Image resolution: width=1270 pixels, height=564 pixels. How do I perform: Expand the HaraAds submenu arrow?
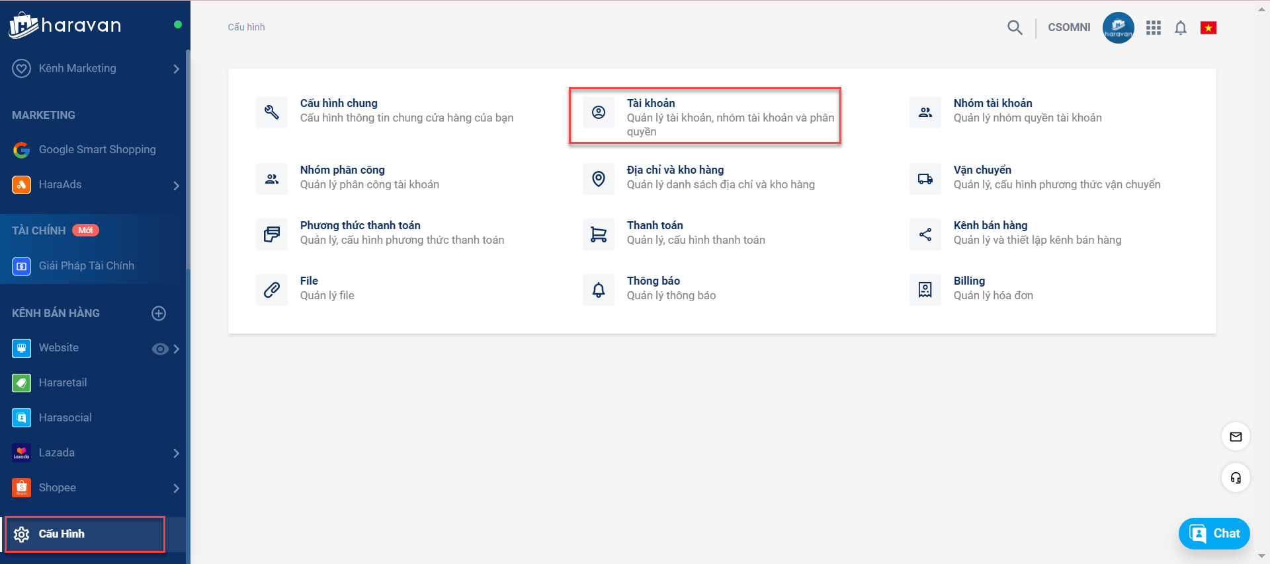coord(176,186)
